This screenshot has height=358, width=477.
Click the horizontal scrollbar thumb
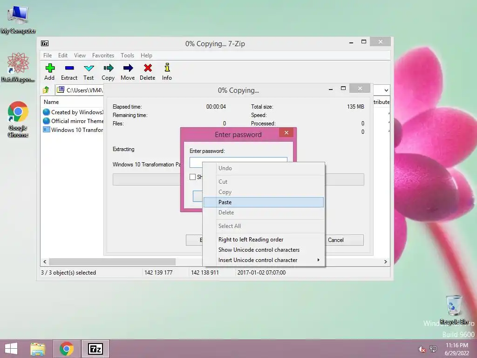tap(112, 262)
